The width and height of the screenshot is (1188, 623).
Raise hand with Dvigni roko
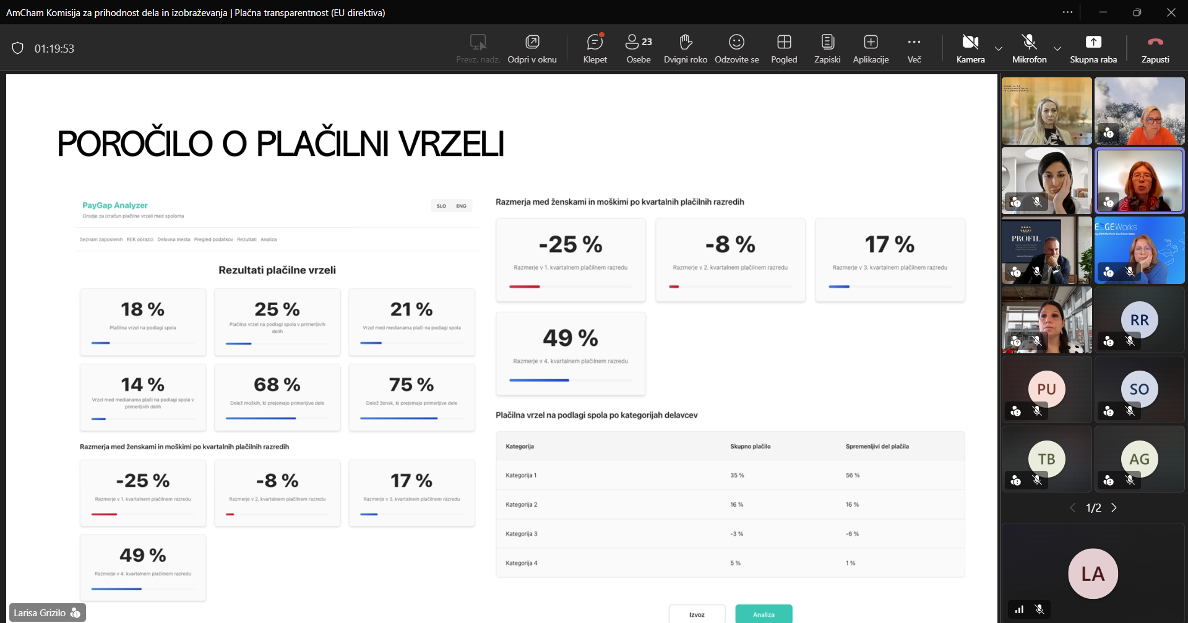[x=685, y=48]
